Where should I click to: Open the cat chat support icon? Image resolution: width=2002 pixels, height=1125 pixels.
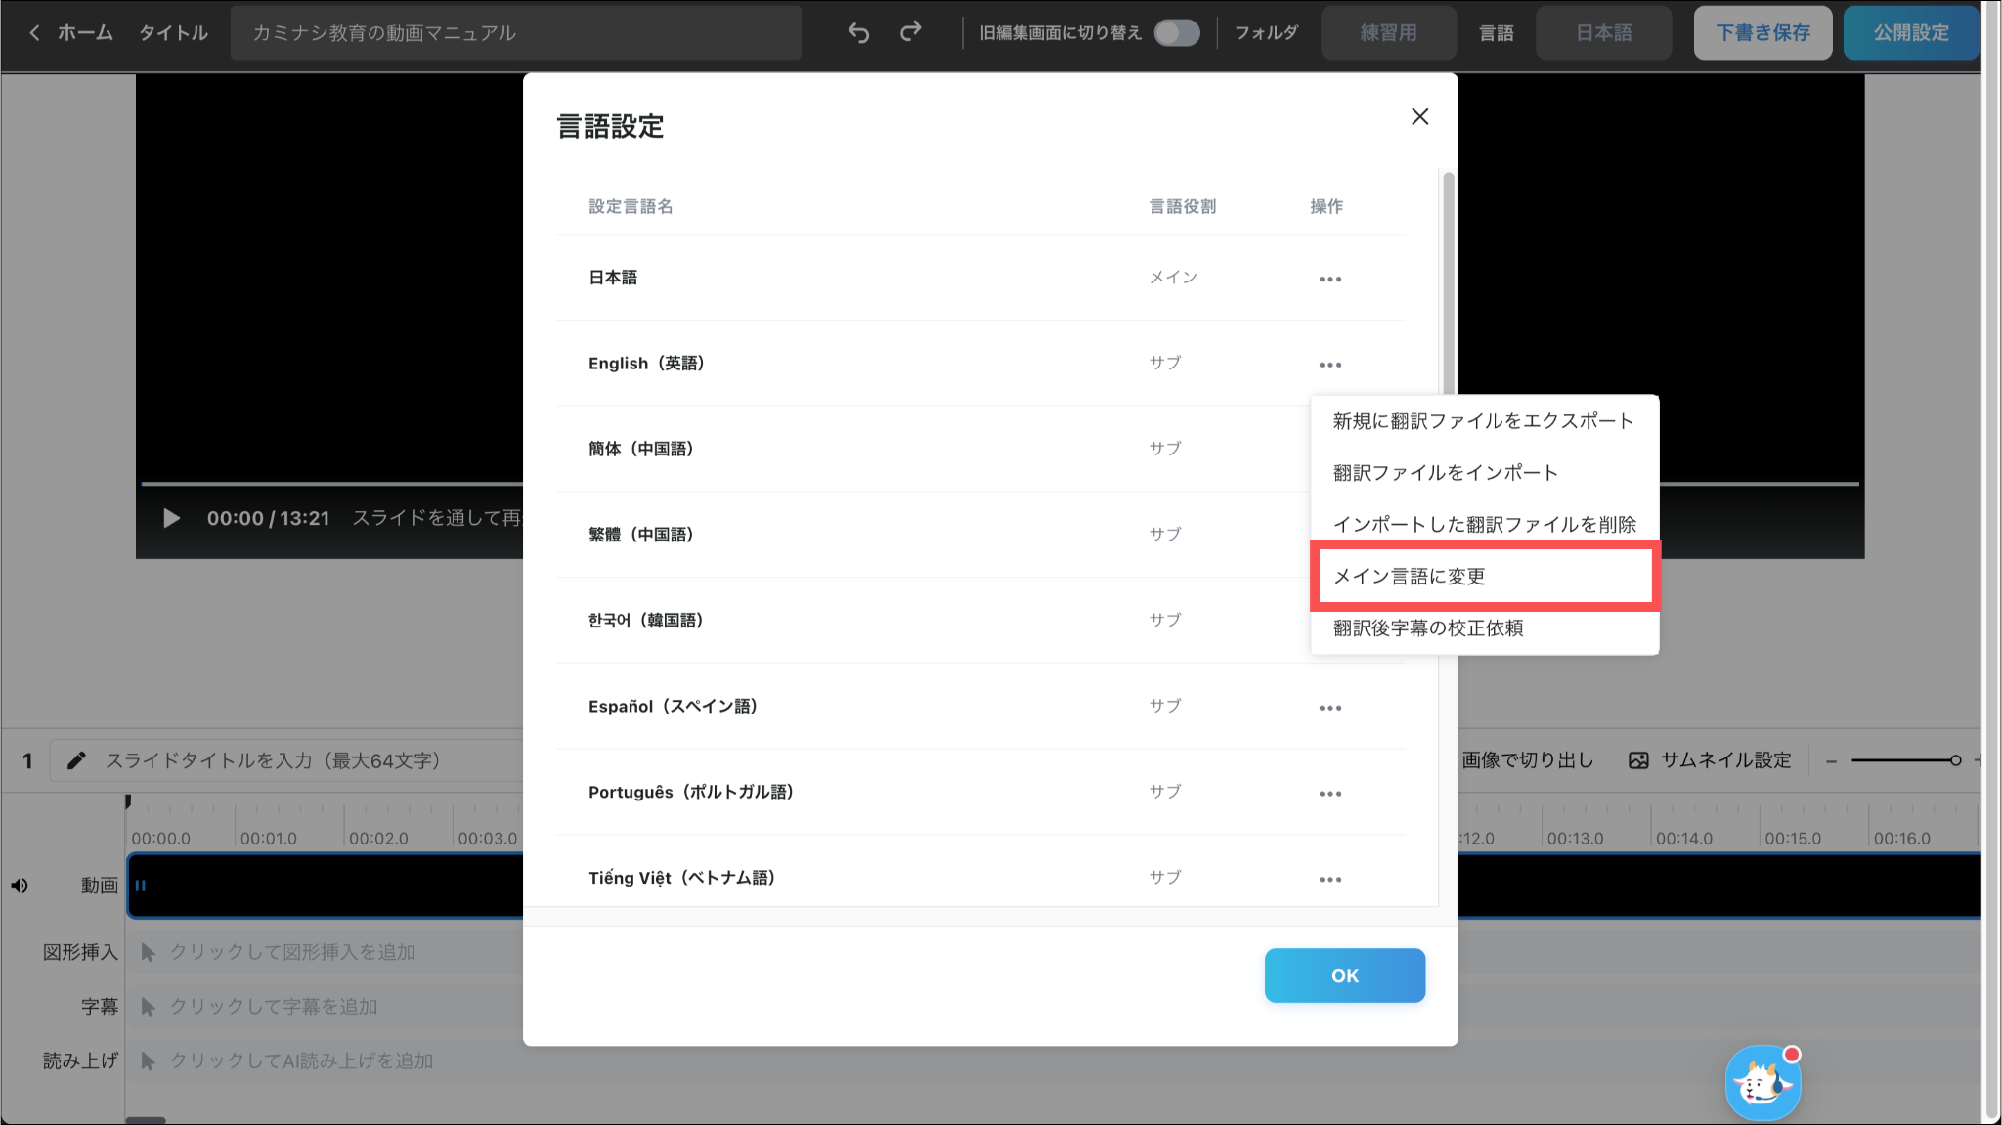1762,1083
